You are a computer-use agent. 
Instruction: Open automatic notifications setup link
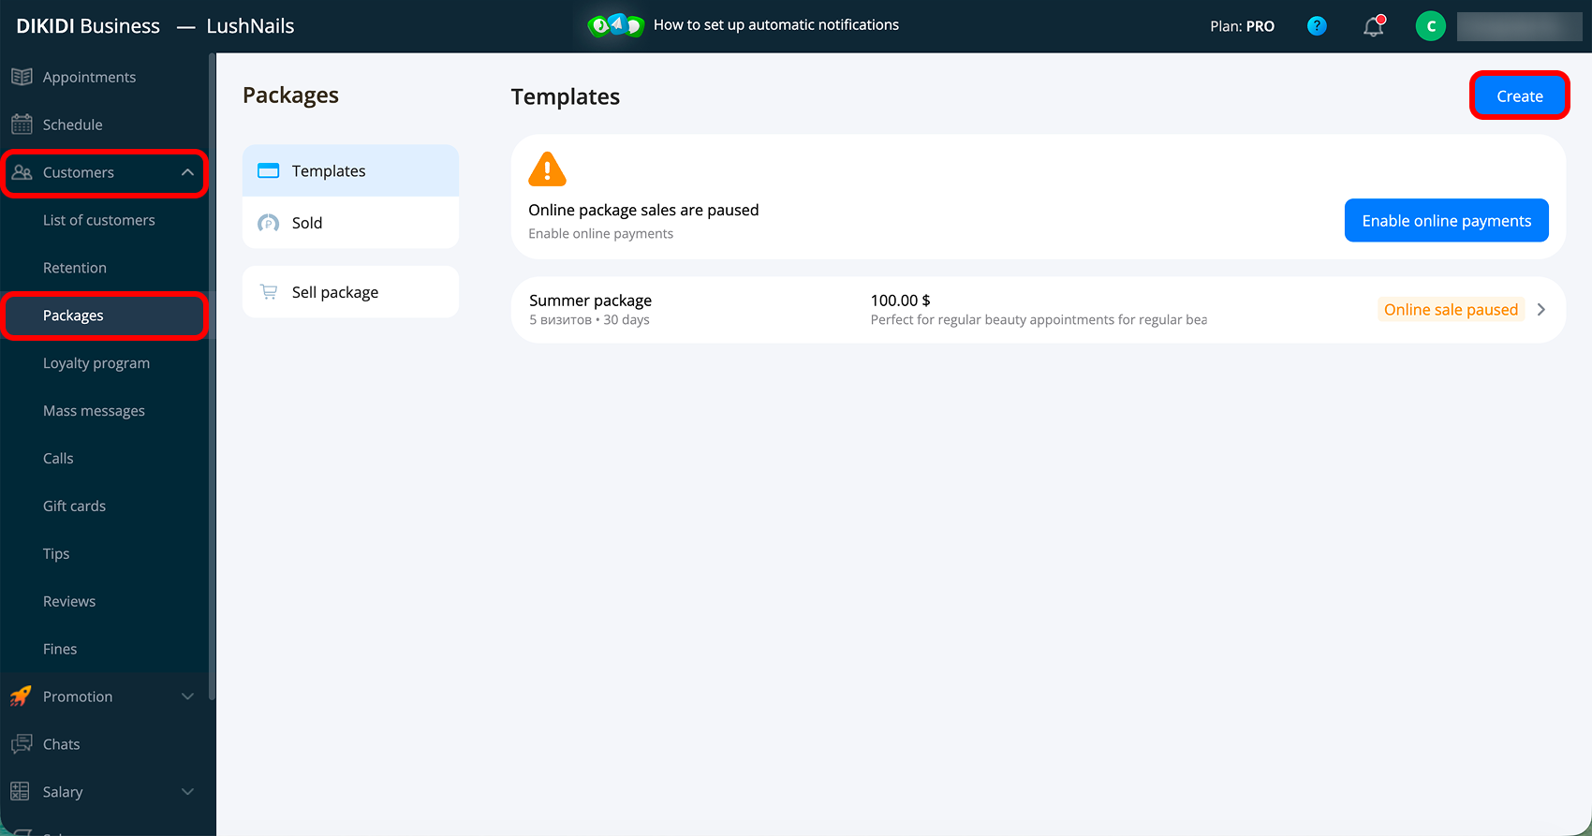pos(776,25)
